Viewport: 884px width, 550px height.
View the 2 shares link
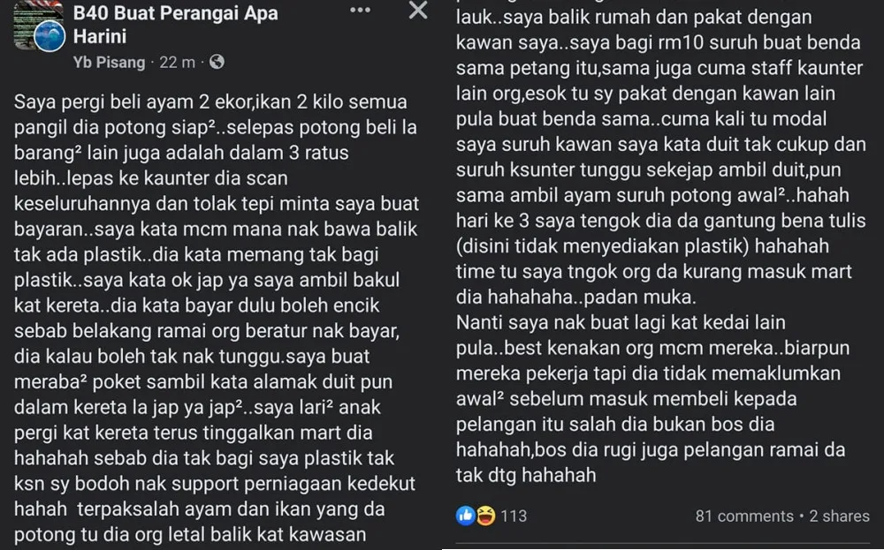[x=840, y=516]
